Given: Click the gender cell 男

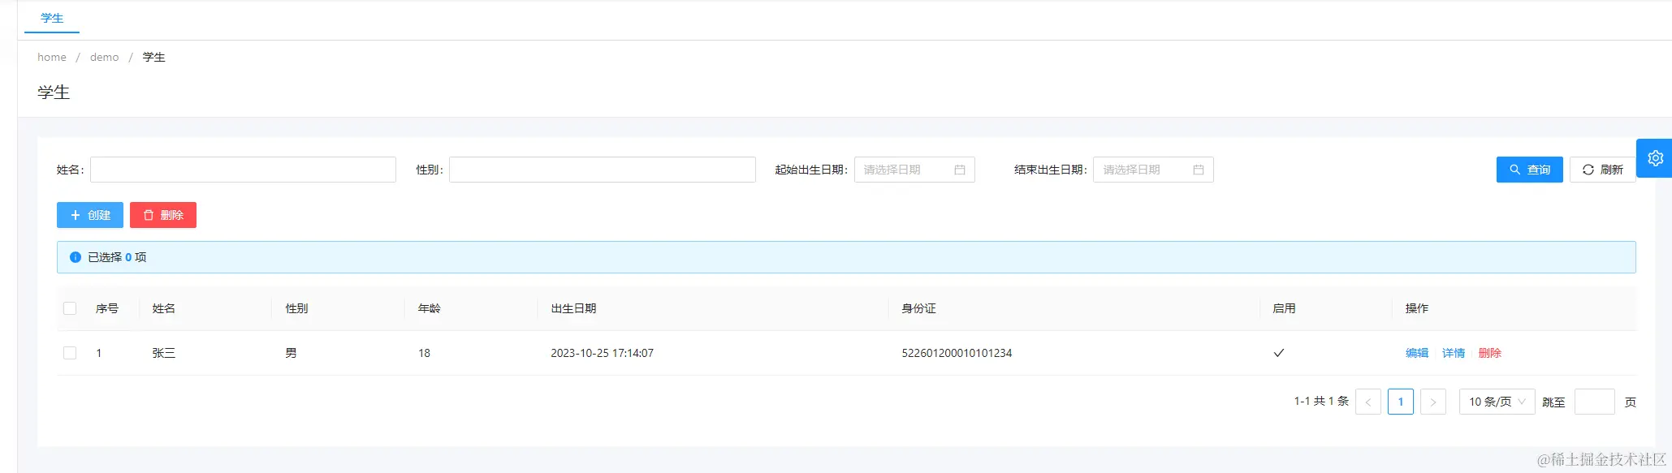Looking at the screenshot, I should (x=291, y=353).
